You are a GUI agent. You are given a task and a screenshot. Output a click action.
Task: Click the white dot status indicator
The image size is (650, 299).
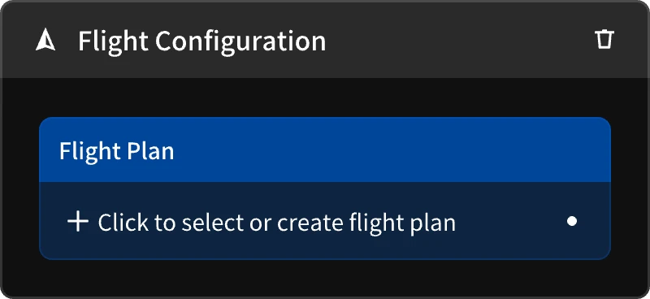coord(572,222)
